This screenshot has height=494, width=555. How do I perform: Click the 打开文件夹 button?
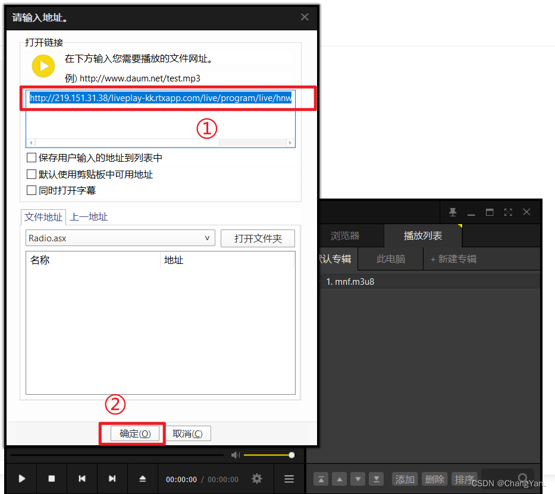click(258, 238)
